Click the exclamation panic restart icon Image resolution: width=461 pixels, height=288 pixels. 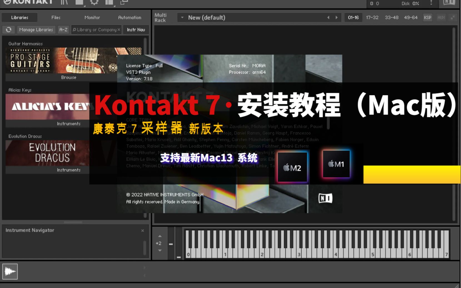(431, 3)
